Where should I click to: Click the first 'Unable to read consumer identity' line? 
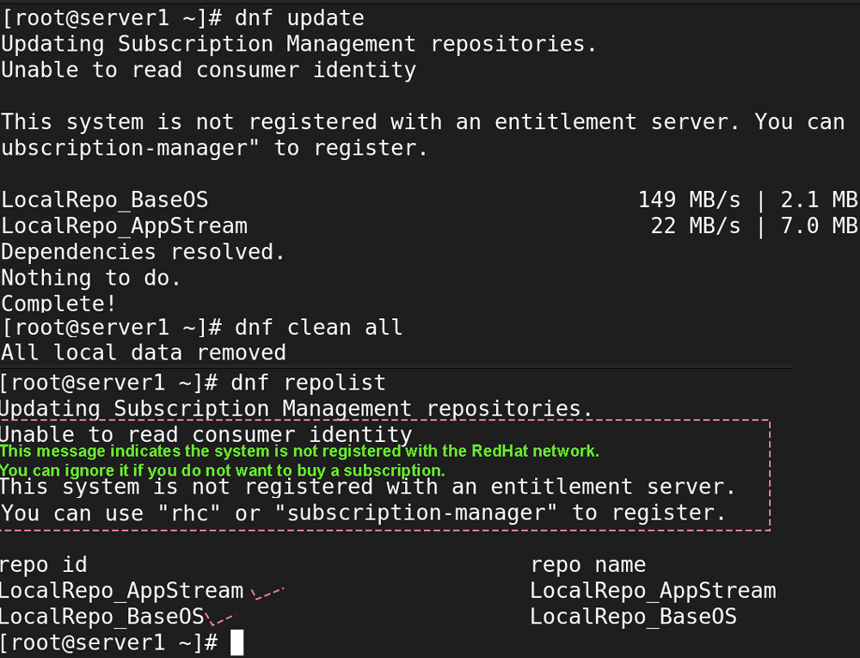click(x=209, y=71)
